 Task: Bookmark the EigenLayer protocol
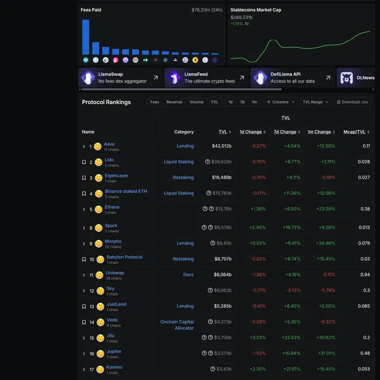(x=84, y=178)
